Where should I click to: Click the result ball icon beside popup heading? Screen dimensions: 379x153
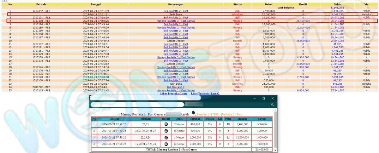(x=193, y=113)
